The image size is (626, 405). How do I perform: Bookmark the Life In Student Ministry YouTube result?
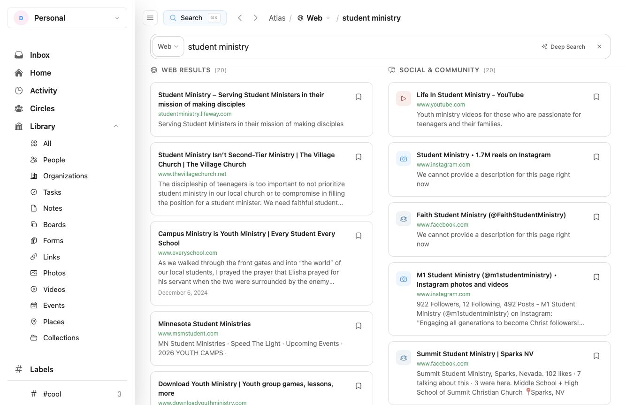(x=596, y=97)
